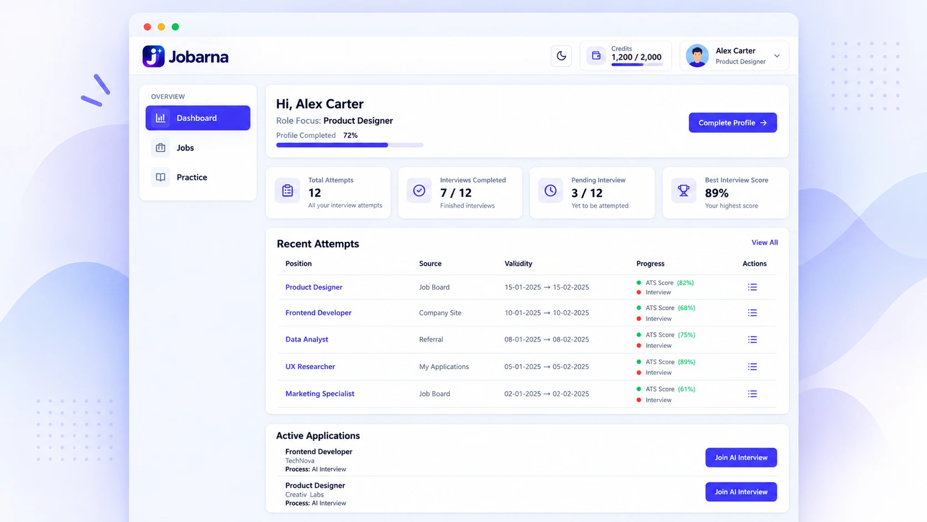The image size is (927, 522).
Task: Open the Data Analyst attempt link
Action: (307, 339)
